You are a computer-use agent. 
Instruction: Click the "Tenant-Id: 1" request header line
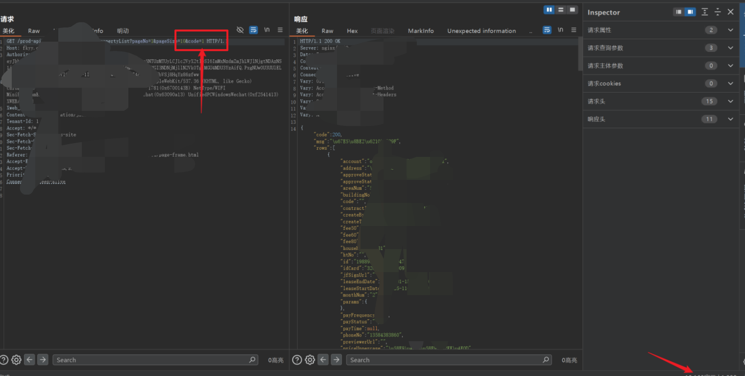point(23,121)
